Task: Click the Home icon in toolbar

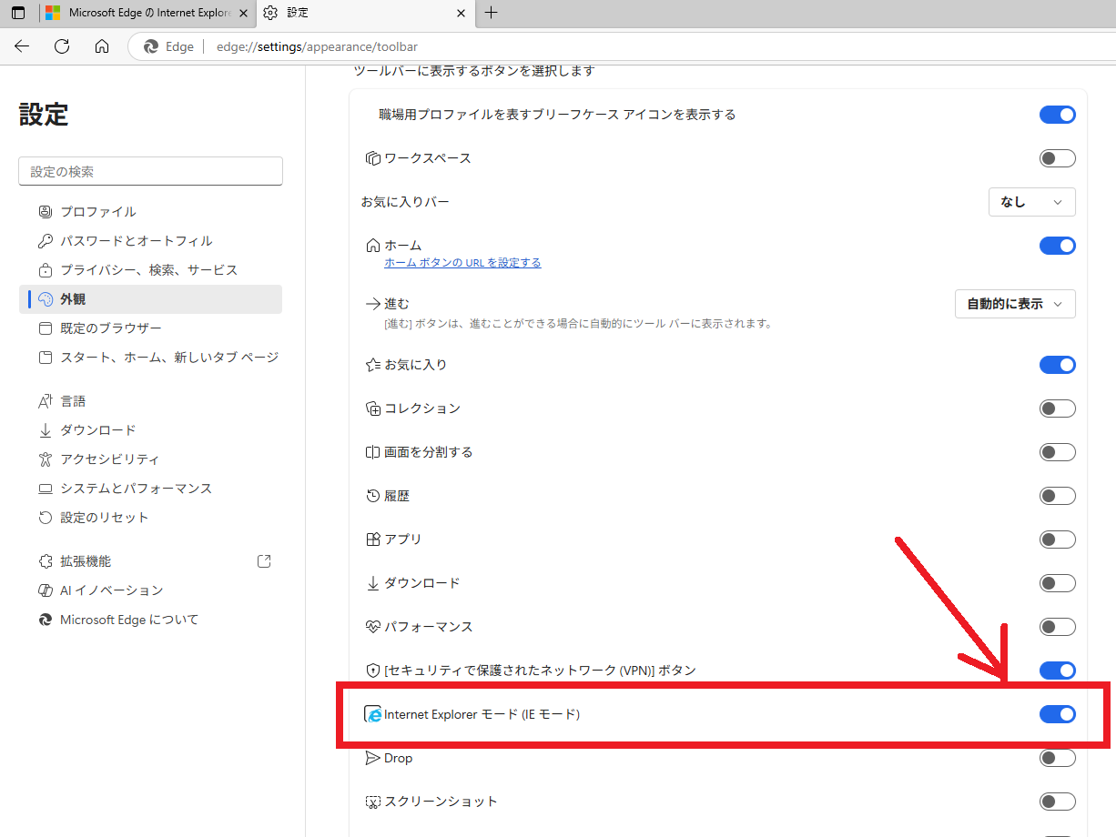Action: (102, 46)
